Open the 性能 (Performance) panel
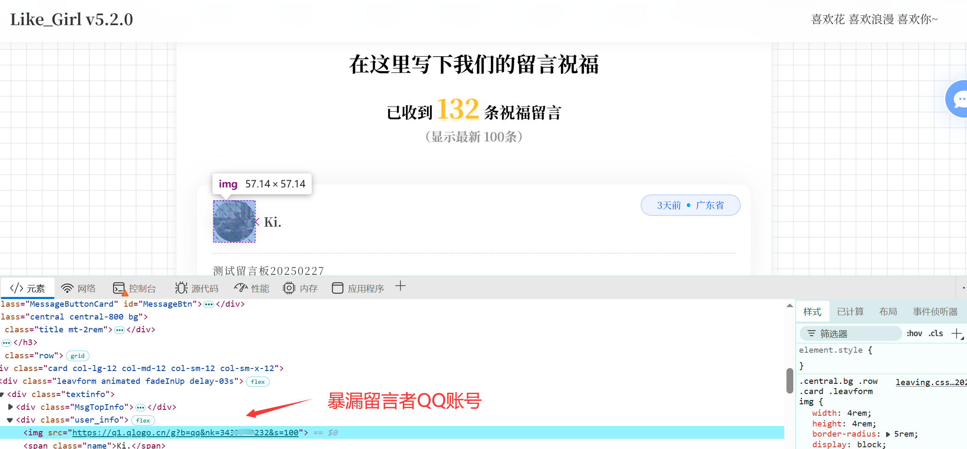Viewport: 967px width, 449px height. coord(252,288)
